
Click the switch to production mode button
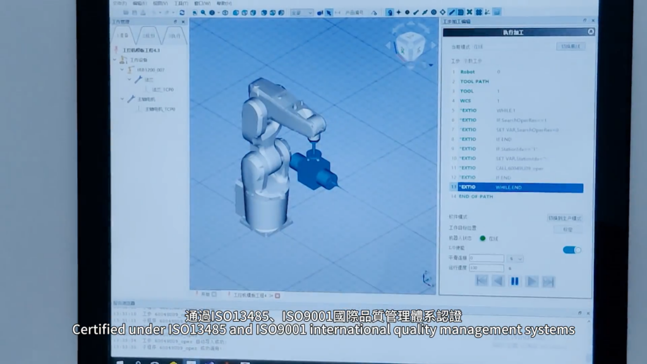pos(564,218)
